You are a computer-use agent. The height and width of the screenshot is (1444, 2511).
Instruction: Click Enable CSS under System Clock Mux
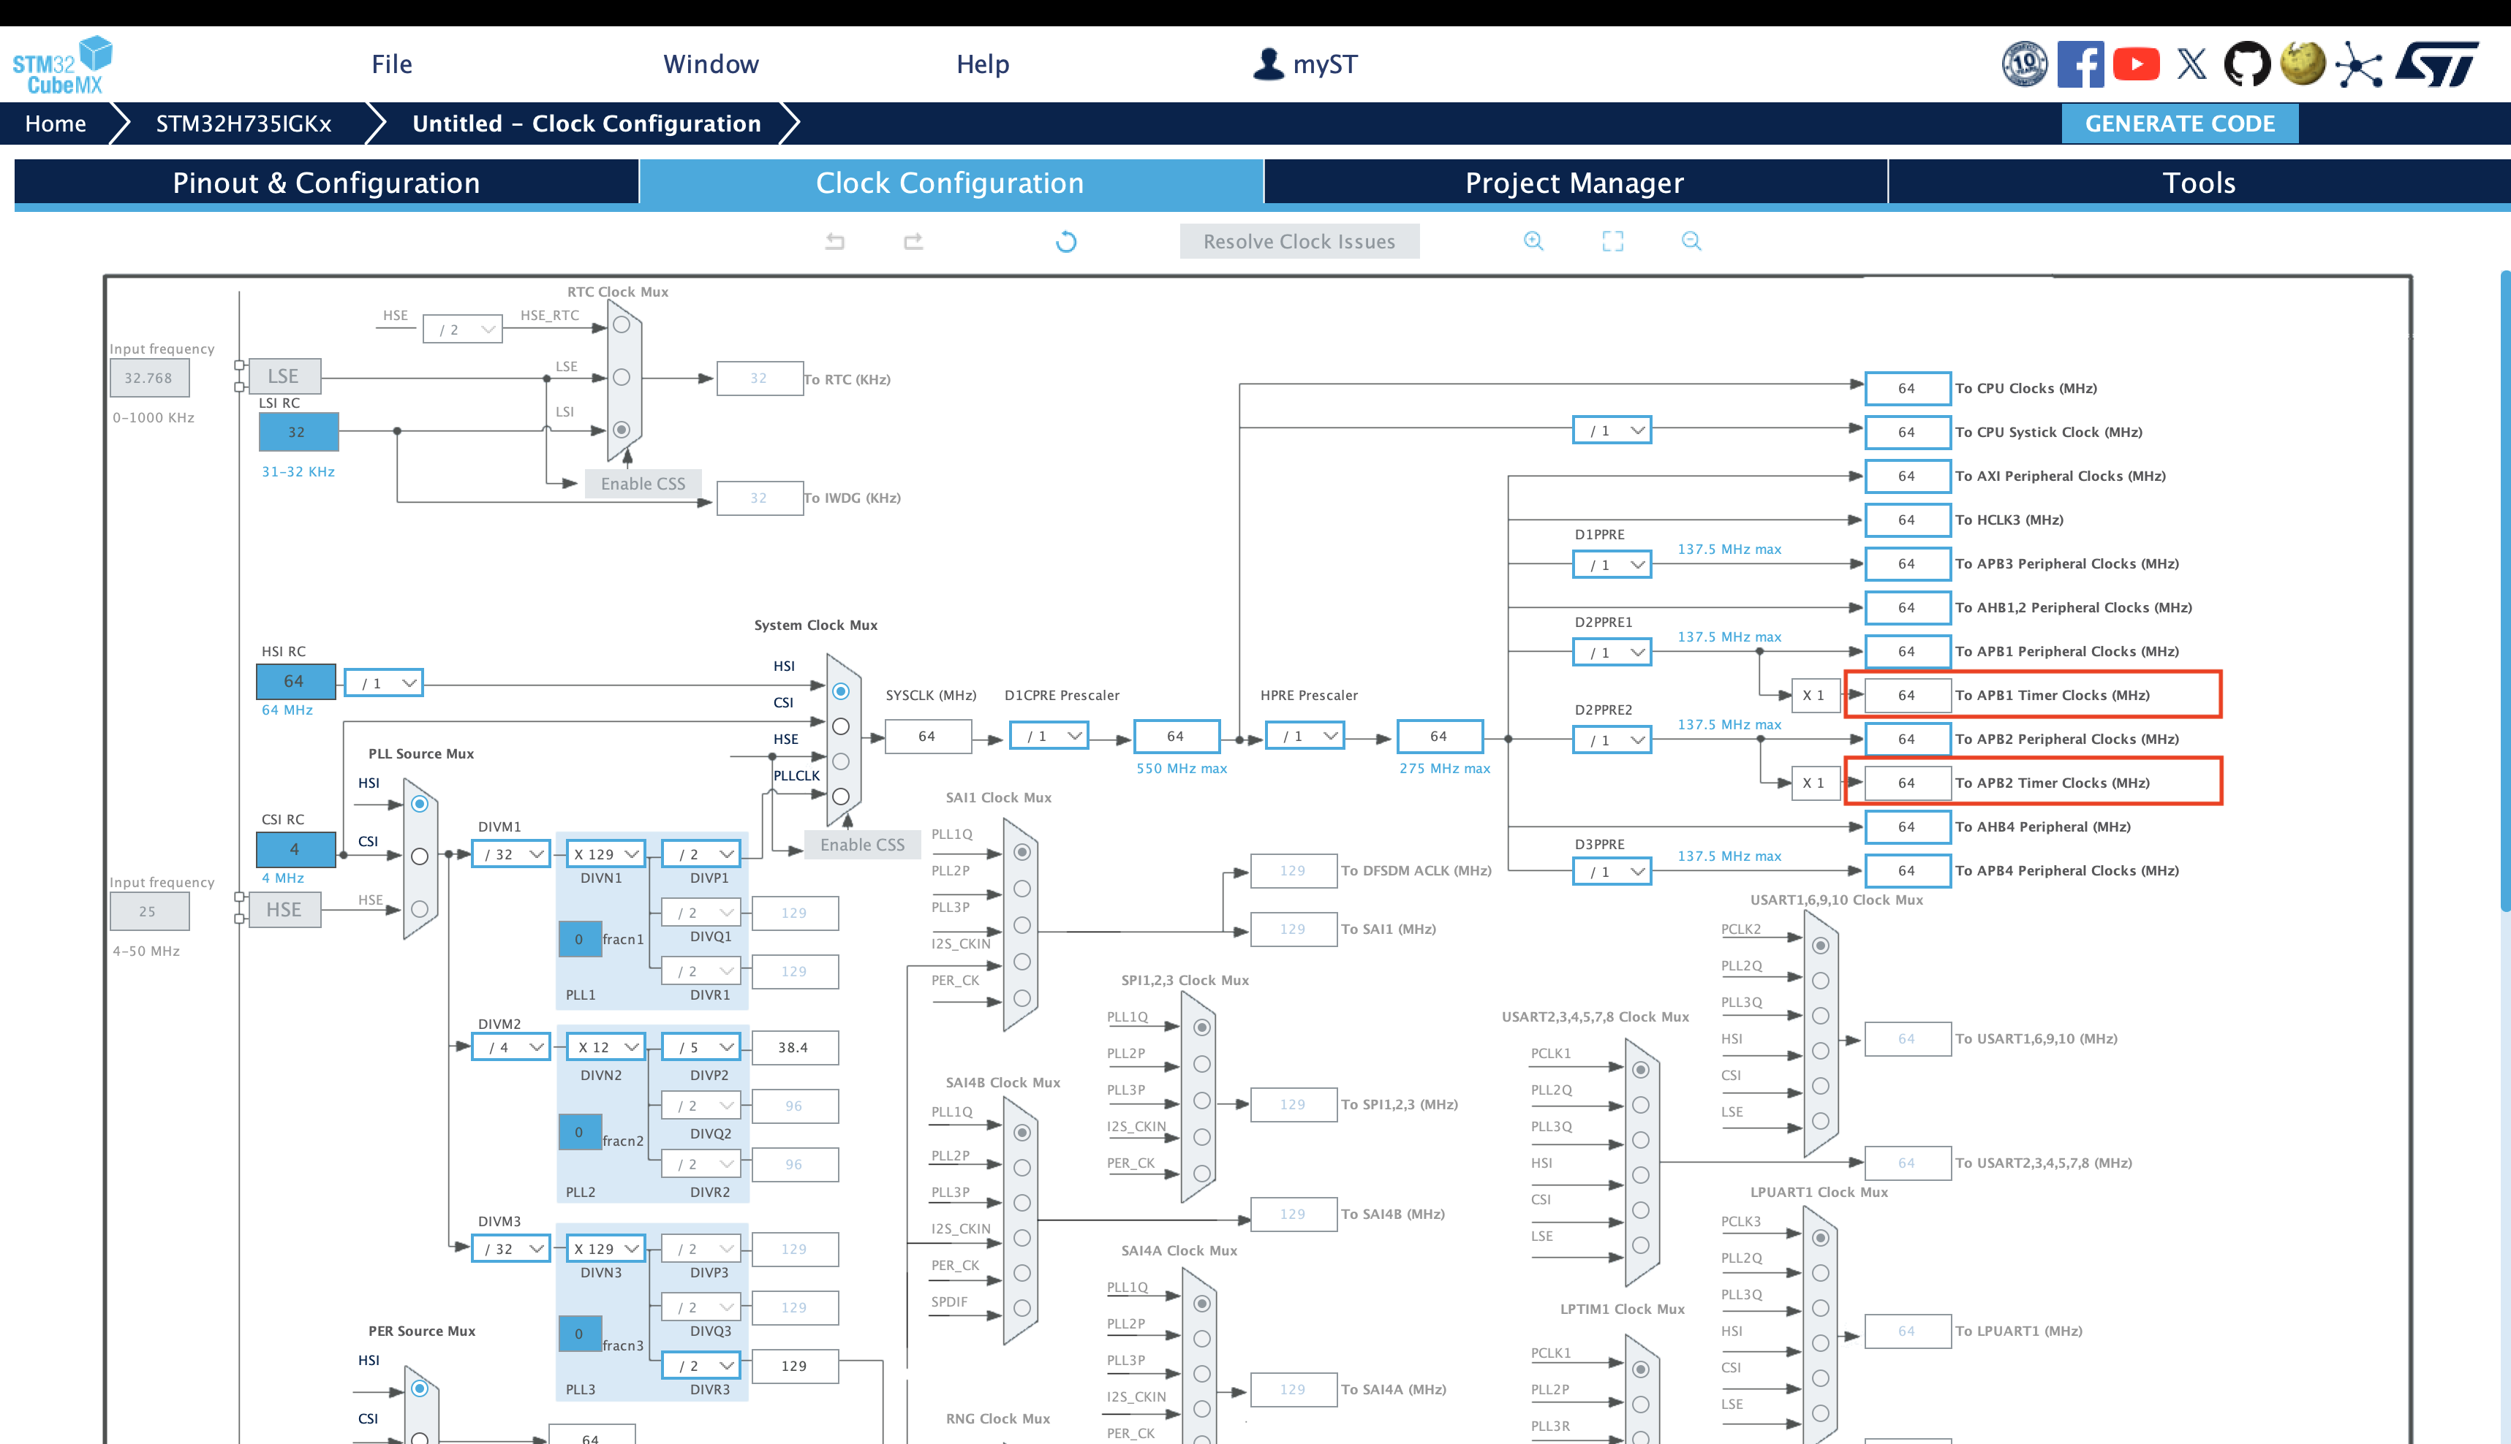click(x=862, y=844)
